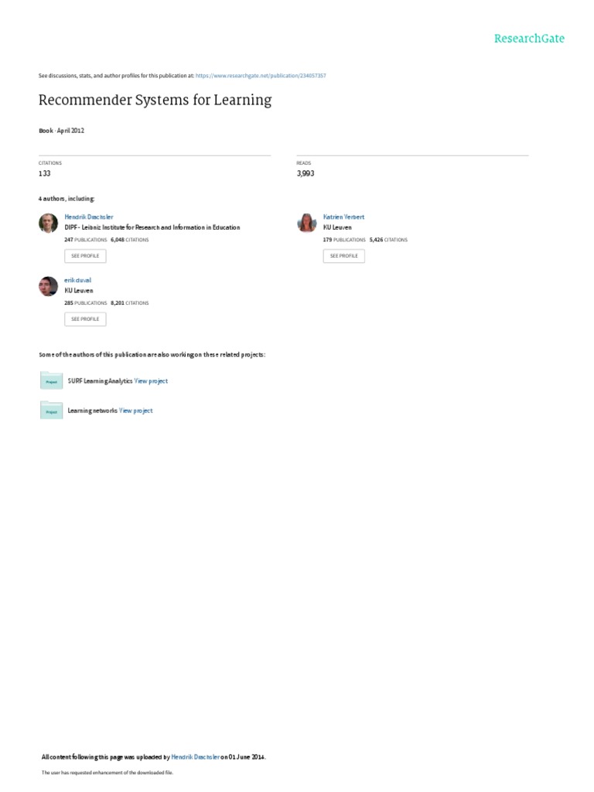Open the erik duval author name link

pos(78,280)
